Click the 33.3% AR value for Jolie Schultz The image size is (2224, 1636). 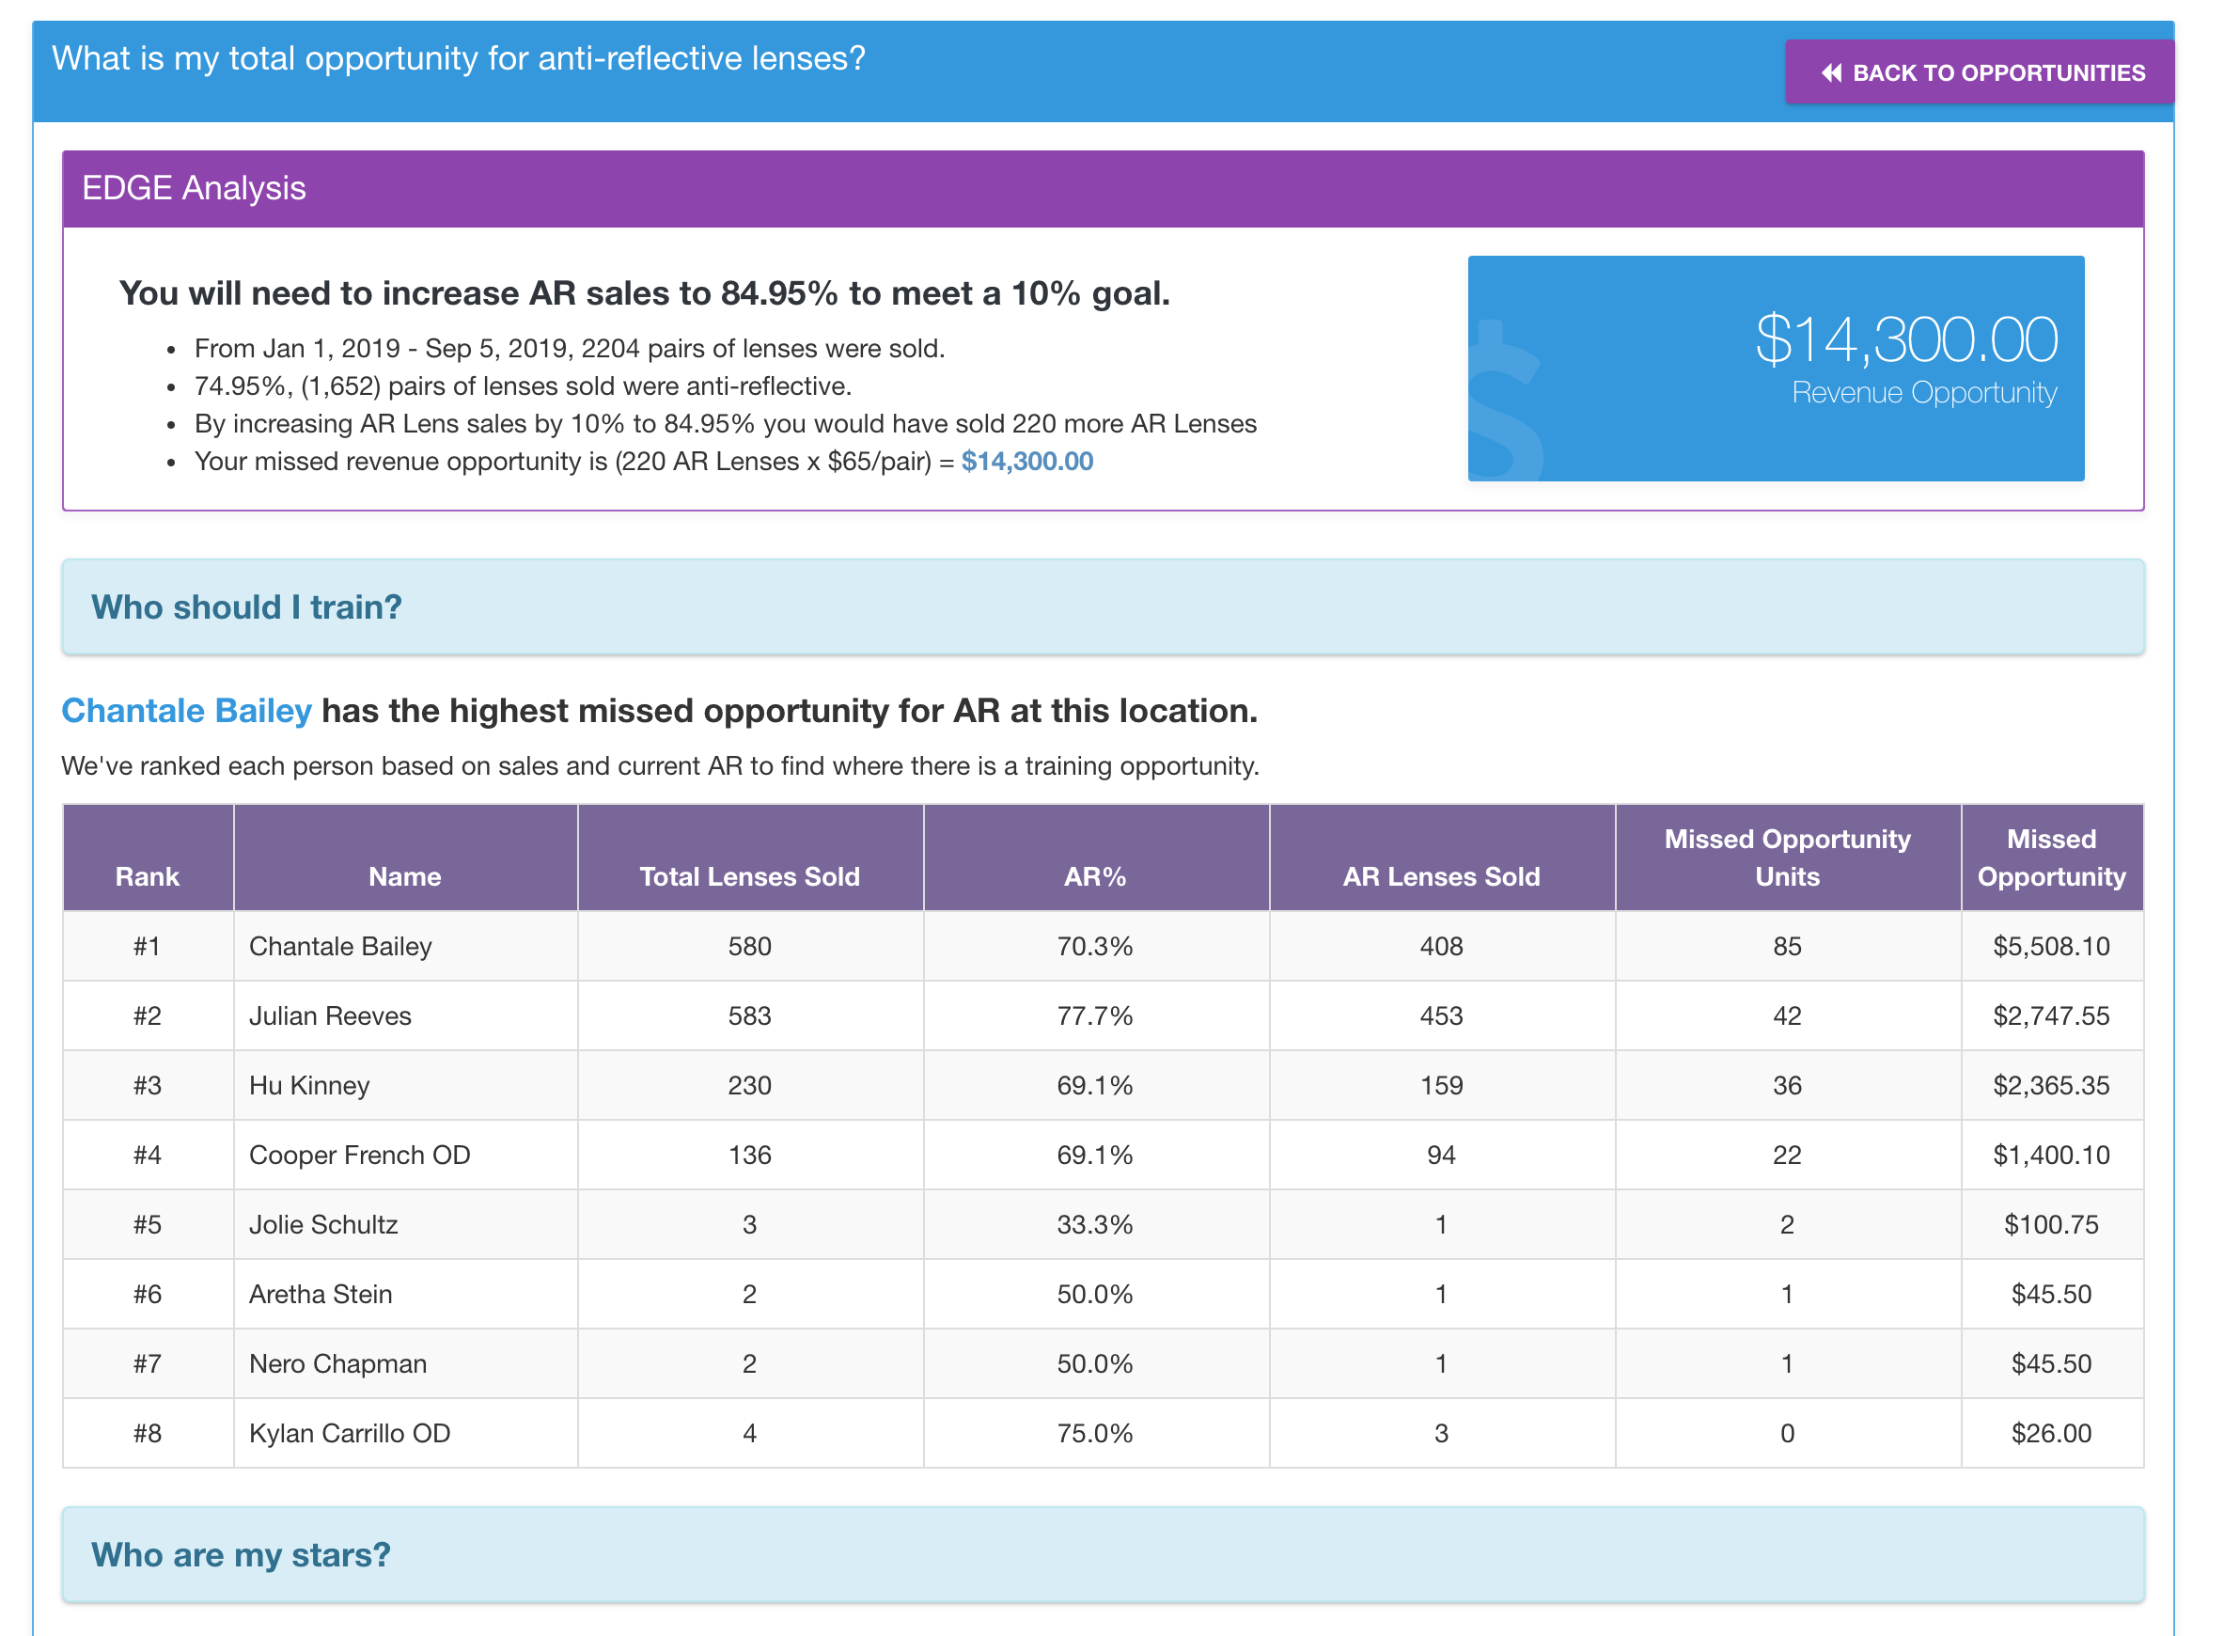coord(1095,1224)
